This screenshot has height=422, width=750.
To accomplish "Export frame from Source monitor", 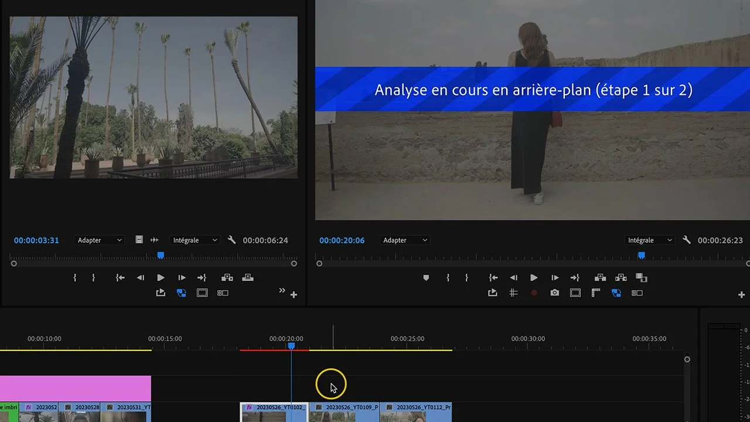I will point(161,293).
